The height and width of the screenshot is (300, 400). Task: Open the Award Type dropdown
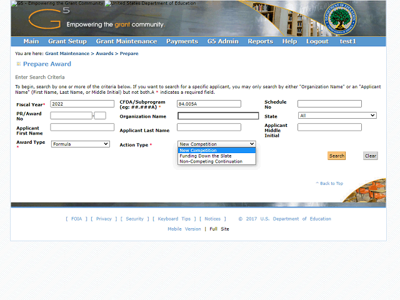[81, 144]
